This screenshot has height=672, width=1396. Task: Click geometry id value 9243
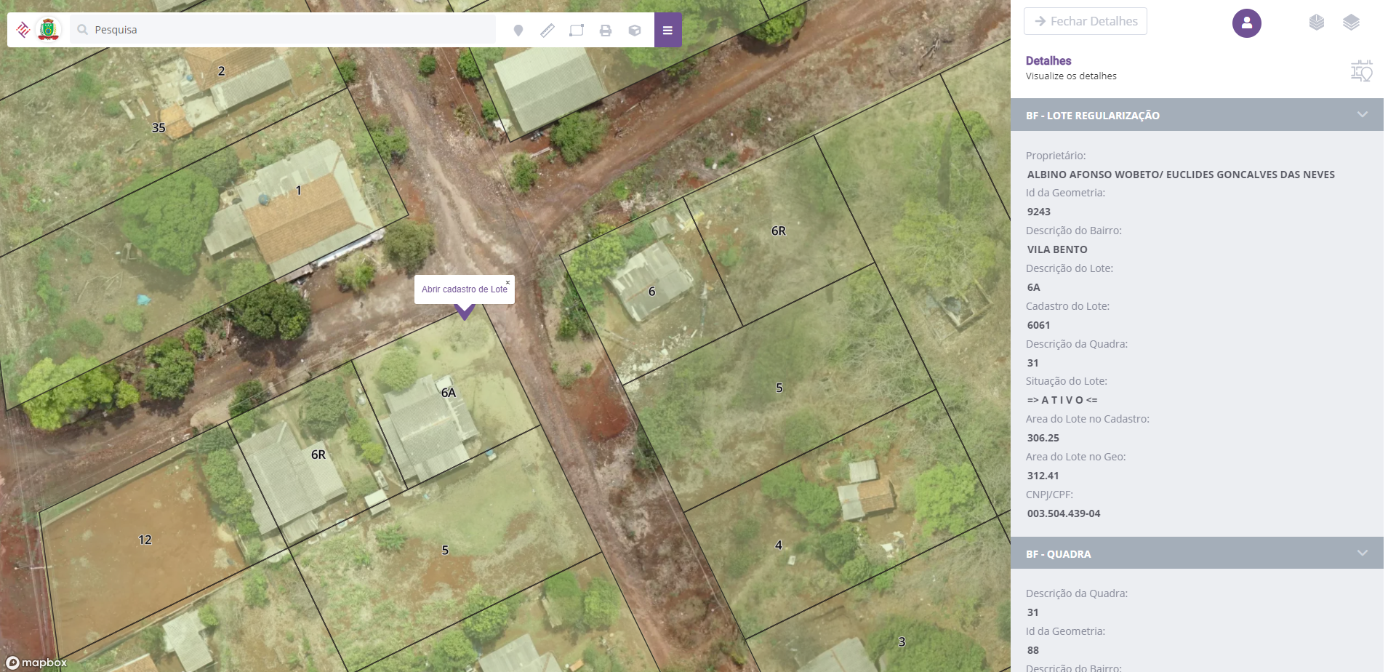click(x=1038, y=212)
